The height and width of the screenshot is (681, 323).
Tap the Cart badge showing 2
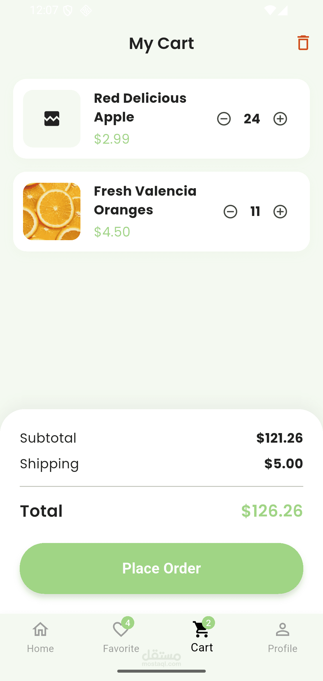pos(208,623)
